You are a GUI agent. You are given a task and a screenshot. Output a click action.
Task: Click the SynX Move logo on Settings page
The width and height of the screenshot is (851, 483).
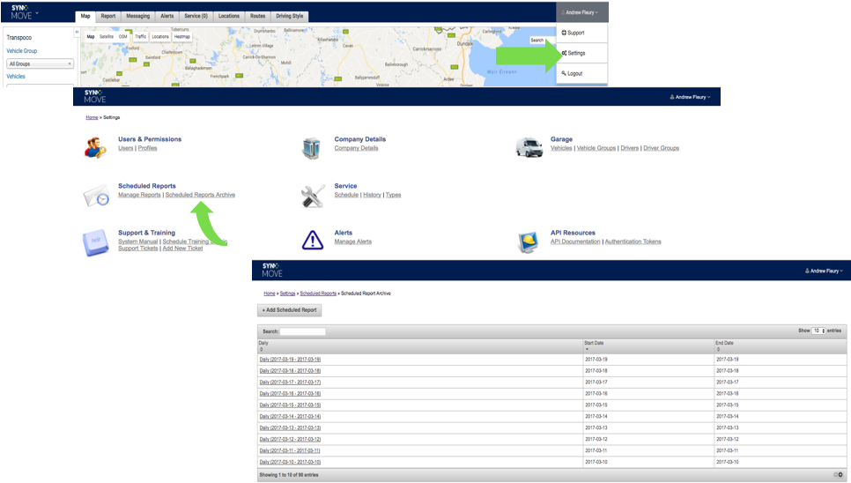pyautogui.click(x=95, y=96)
